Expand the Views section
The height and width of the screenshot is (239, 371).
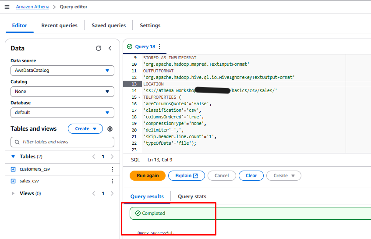(13, 193)
